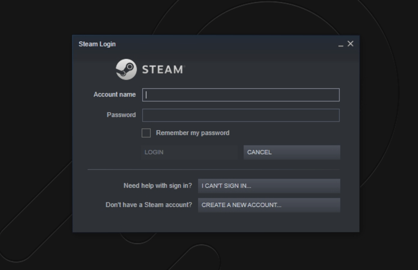Choose CREATE A NEW ACCOUNT

269,205
